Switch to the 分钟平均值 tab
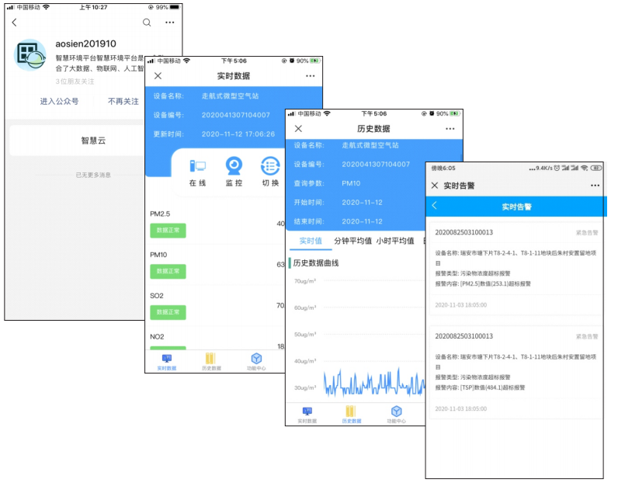Screen dimensions: 618x483 tap(352, 241)
